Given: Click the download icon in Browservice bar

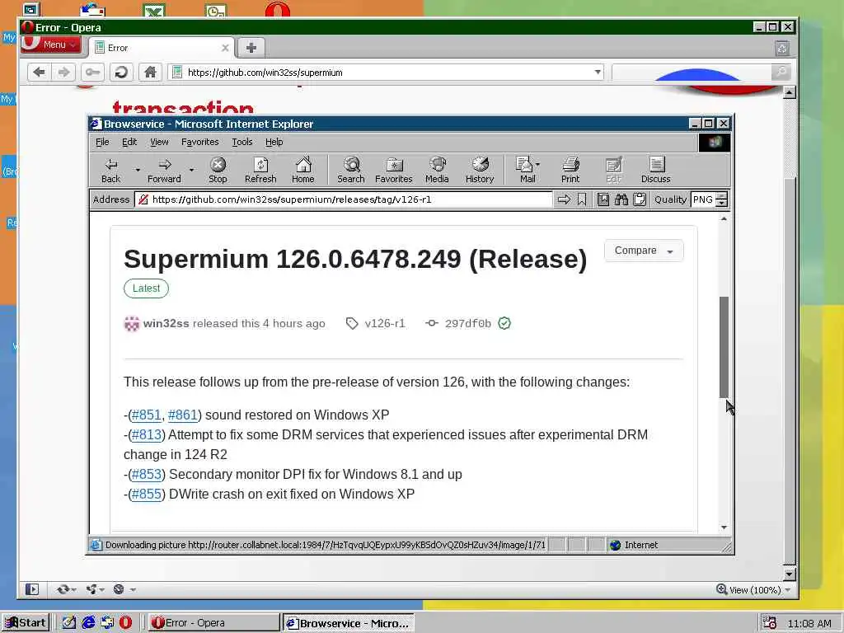Looking at the screenshot, I should tap(603, 199).
